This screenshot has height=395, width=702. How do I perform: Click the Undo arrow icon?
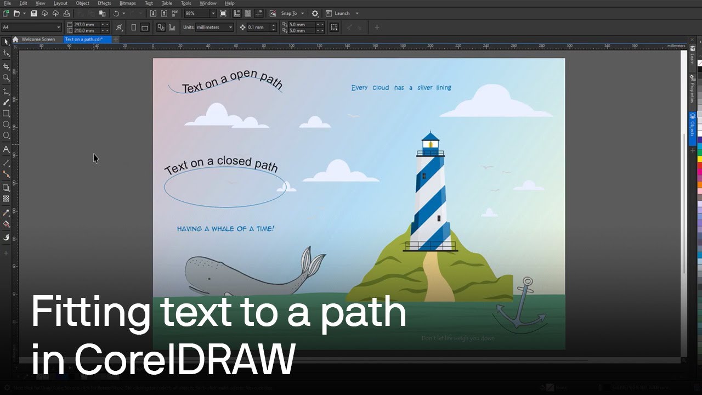116,13
